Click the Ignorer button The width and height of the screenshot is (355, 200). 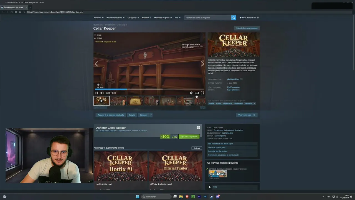[144, 115]
